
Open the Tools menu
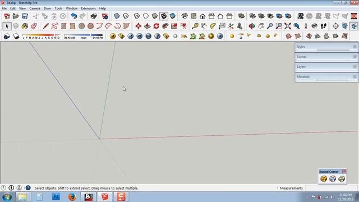[x=58, y=8]
